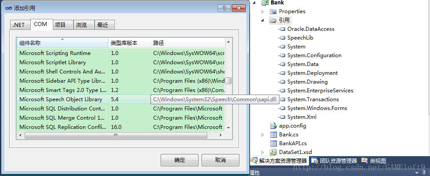
Task: Click the System.Xml reference icon
Action: [x=282, y=117]
